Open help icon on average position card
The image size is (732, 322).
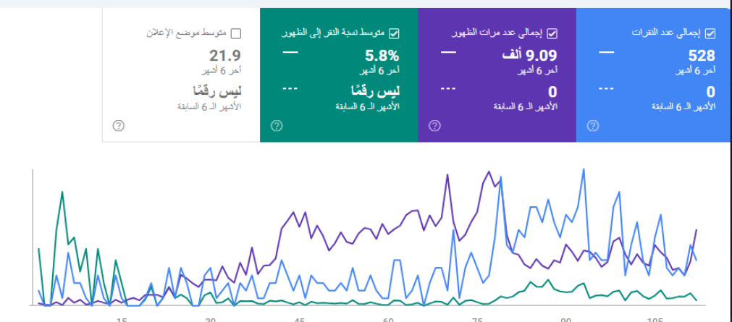click(119, 125)
